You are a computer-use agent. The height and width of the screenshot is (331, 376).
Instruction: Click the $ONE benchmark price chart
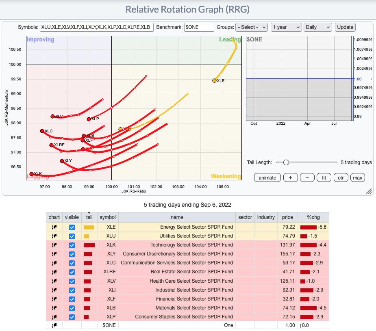pos(300,78)
